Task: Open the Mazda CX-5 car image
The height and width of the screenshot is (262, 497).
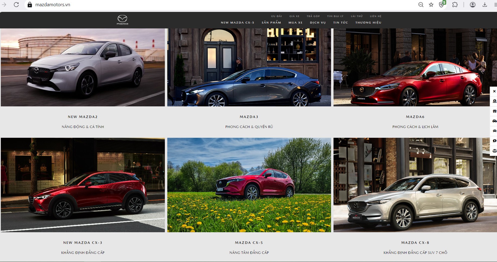Action: tap(249, 185)
